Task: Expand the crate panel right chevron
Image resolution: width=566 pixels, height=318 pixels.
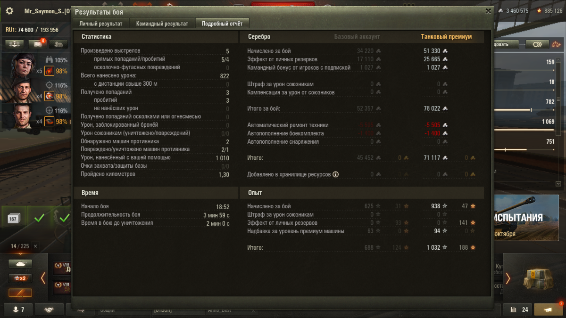Action: coord(508,278)
